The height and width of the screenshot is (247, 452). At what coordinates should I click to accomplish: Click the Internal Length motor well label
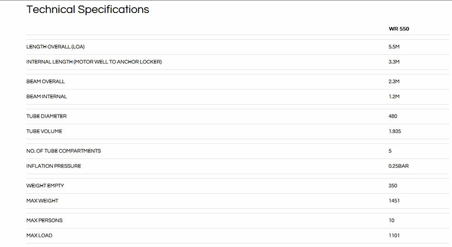(94, 62)
